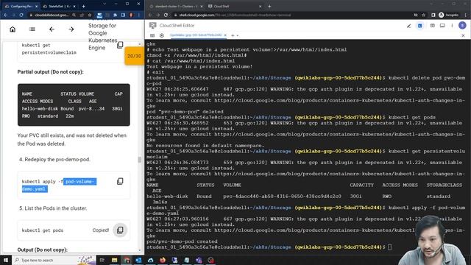The image size is (471, 265).
Task: Open left Chrome three-dot menu
Action: click(x=139, y=15)
